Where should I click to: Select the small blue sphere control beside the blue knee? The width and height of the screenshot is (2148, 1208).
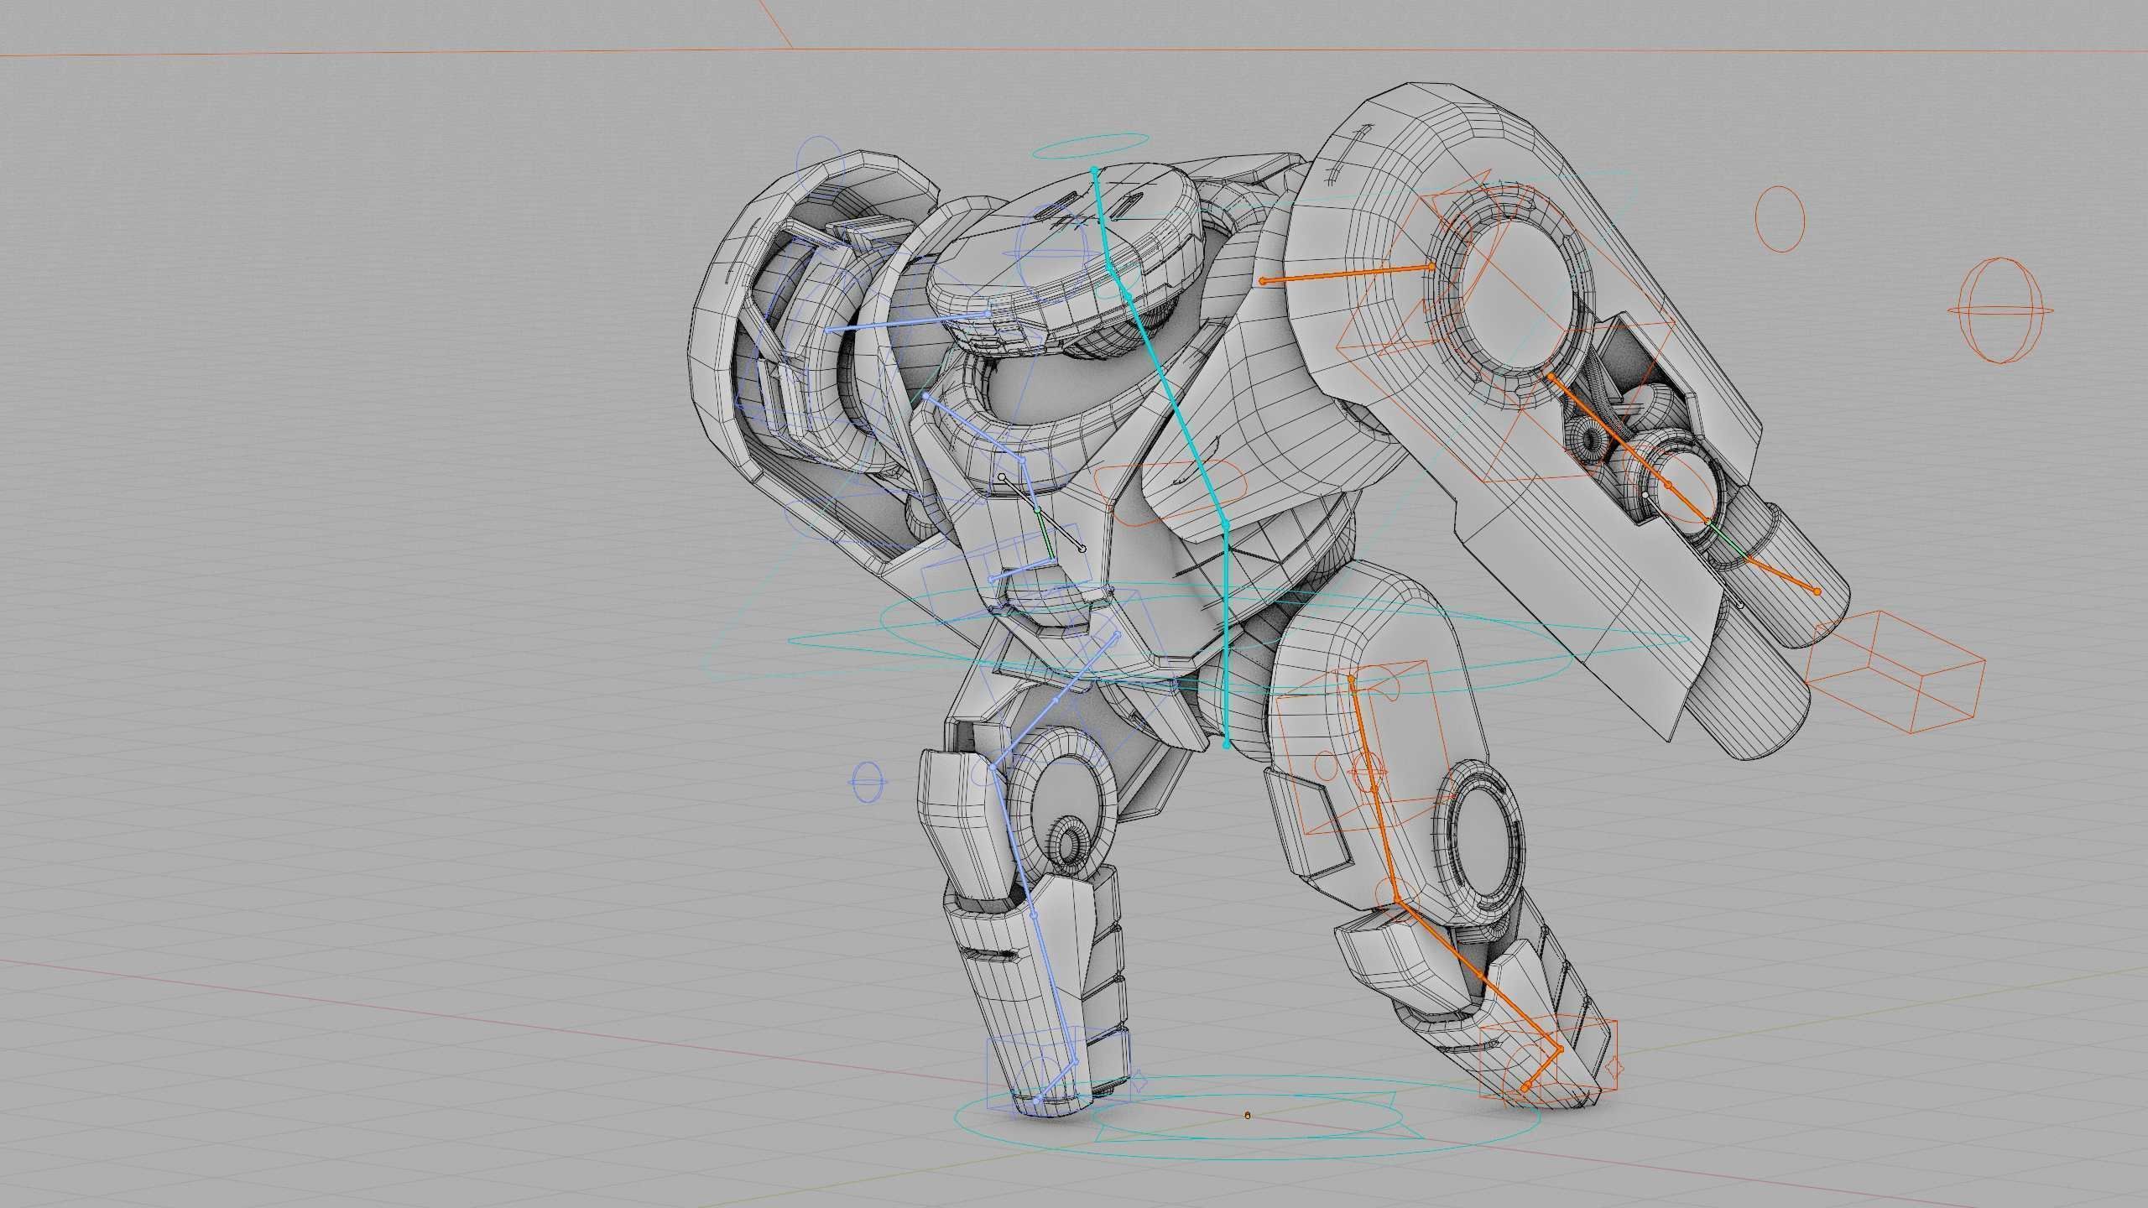(x=868, y=783)
